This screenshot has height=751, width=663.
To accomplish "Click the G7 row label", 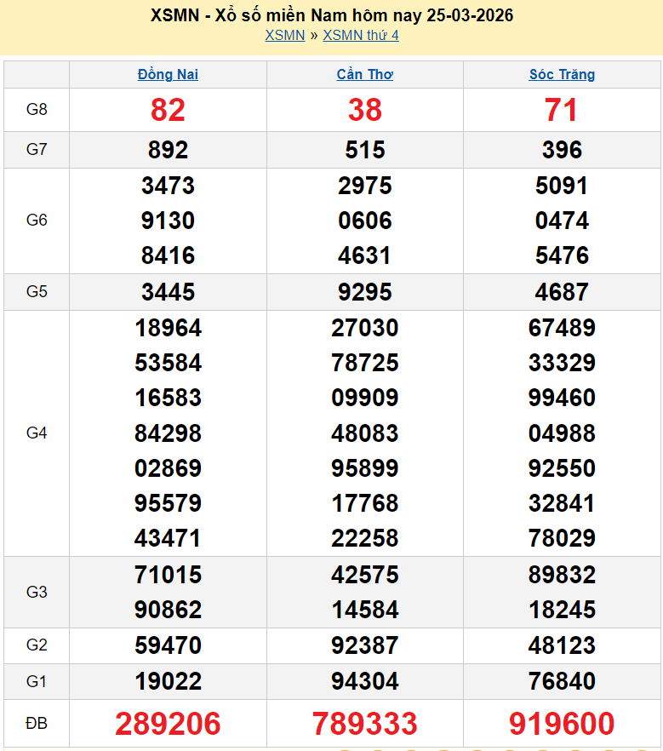I will pyautogui.click(x=37, y=150).
